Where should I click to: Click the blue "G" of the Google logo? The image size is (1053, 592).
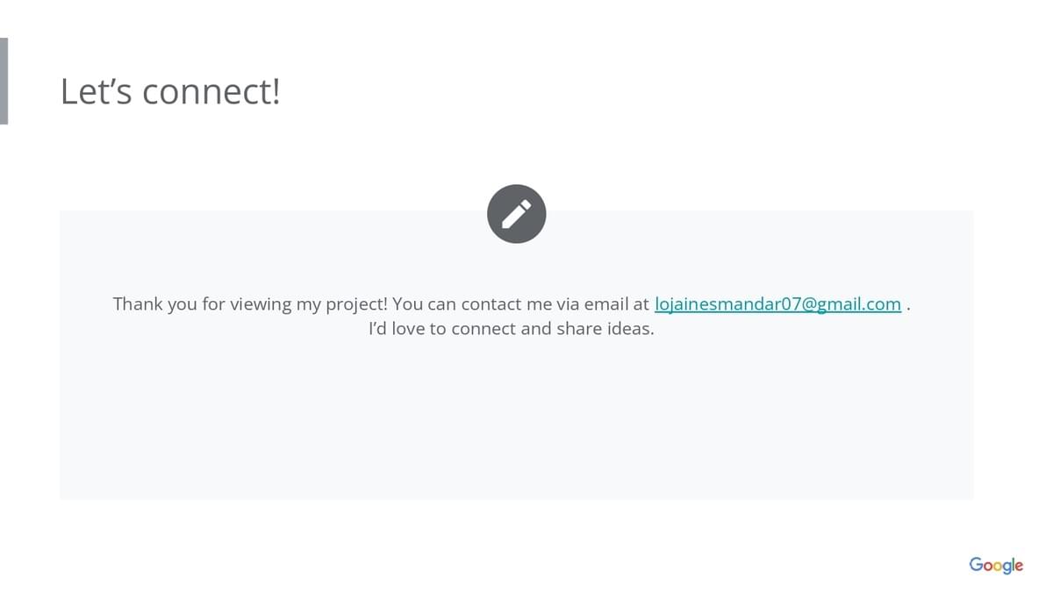point(976,564)
